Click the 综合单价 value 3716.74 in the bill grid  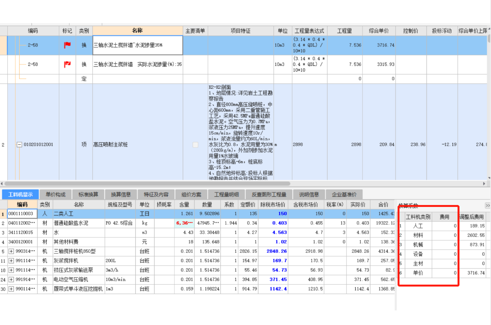click(379, 45)
